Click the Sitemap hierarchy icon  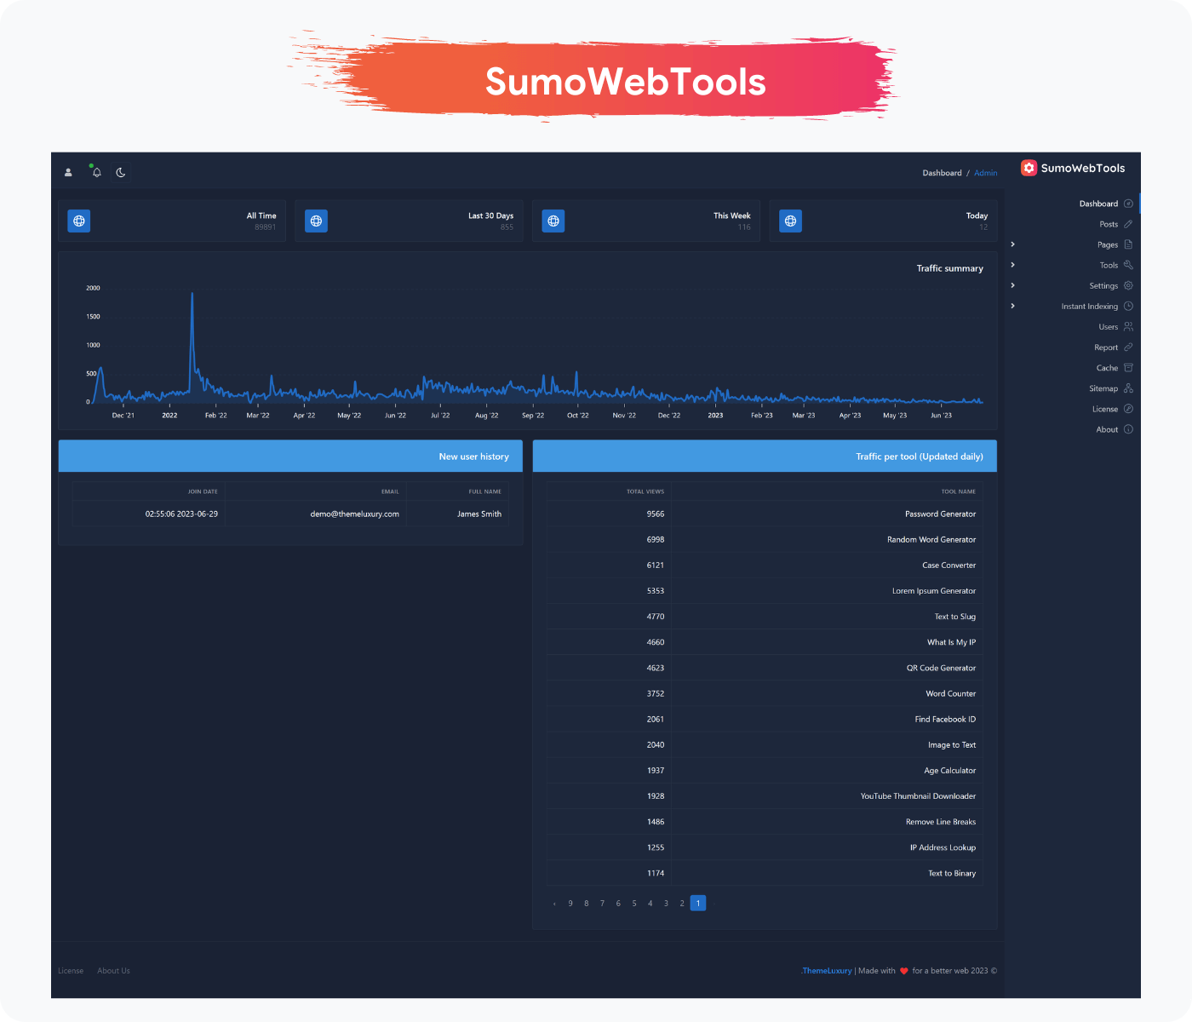1128,388
